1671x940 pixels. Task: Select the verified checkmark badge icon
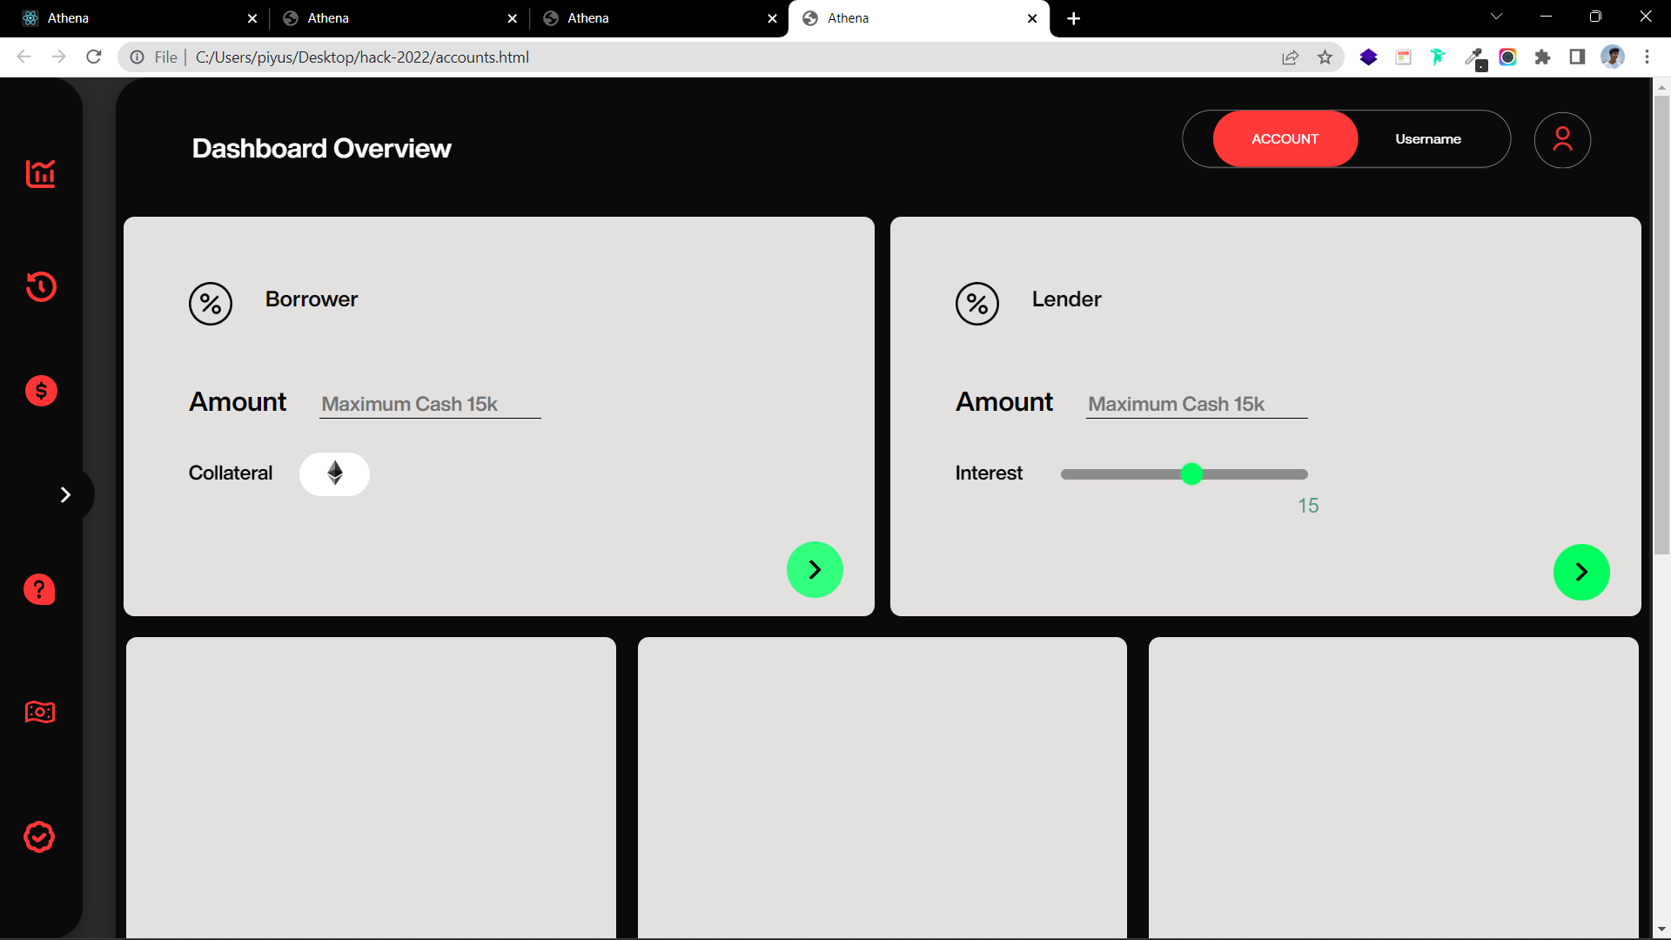[39, 836]
